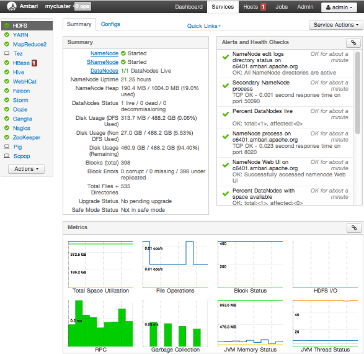Click the '21.25 hours' NameNode Uptime value
Screen dimensions: 364x354
pyautogui.click(x=136, y=79)
